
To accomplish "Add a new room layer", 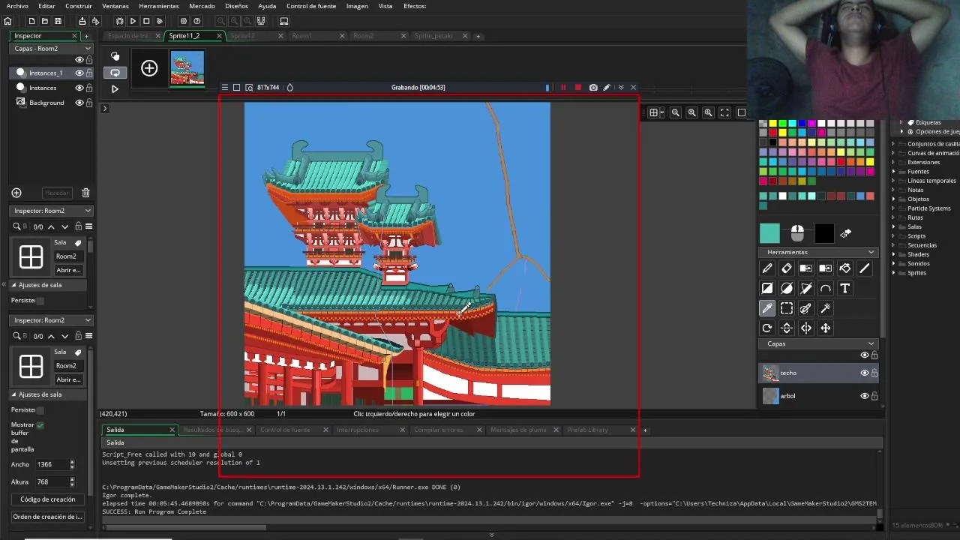I will click(16, 193).
